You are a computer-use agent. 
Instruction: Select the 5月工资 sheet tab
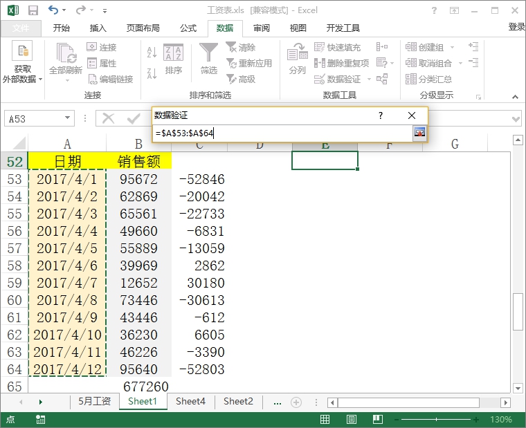[x=94, y=401]
